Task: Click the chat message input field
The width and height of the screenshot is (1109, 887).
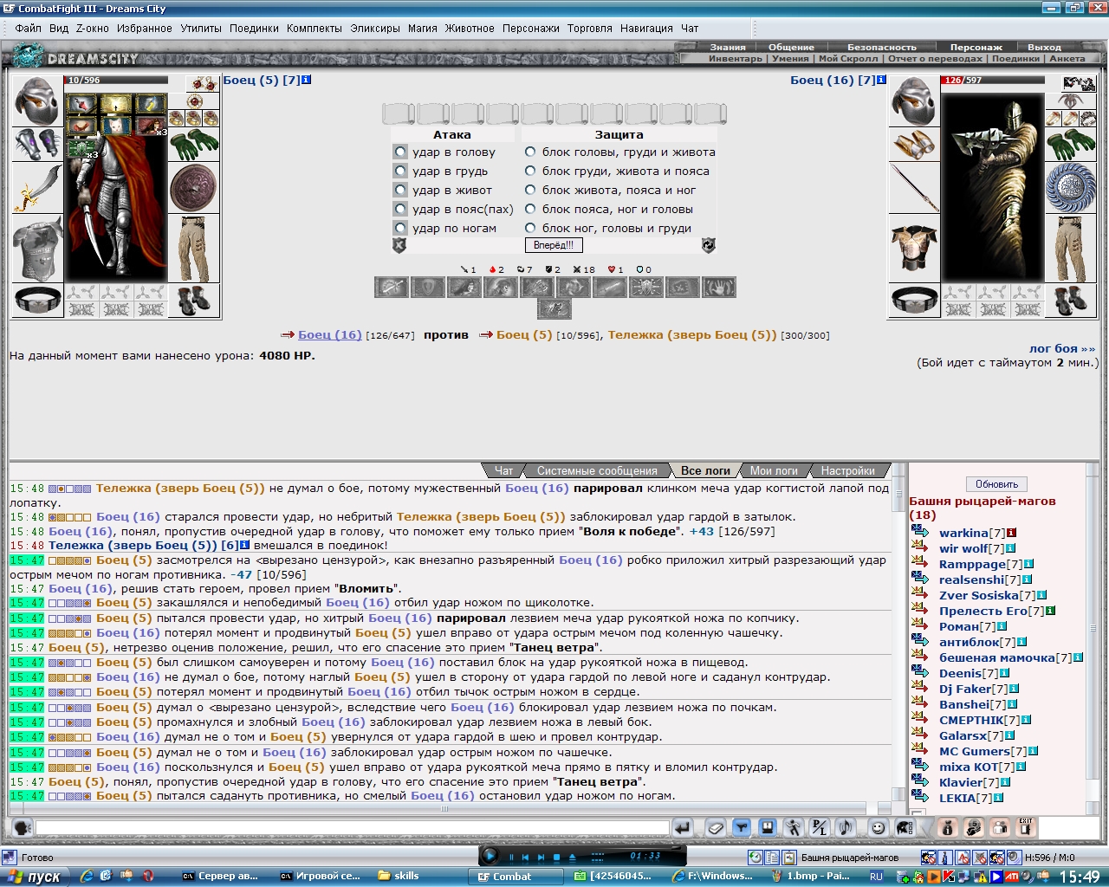Action: [353, 828]
